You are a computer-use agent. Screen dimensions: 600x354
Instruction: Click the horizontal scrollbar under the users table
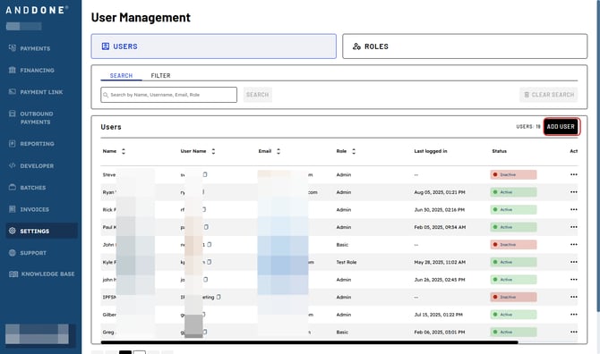(x=309, y=342)
